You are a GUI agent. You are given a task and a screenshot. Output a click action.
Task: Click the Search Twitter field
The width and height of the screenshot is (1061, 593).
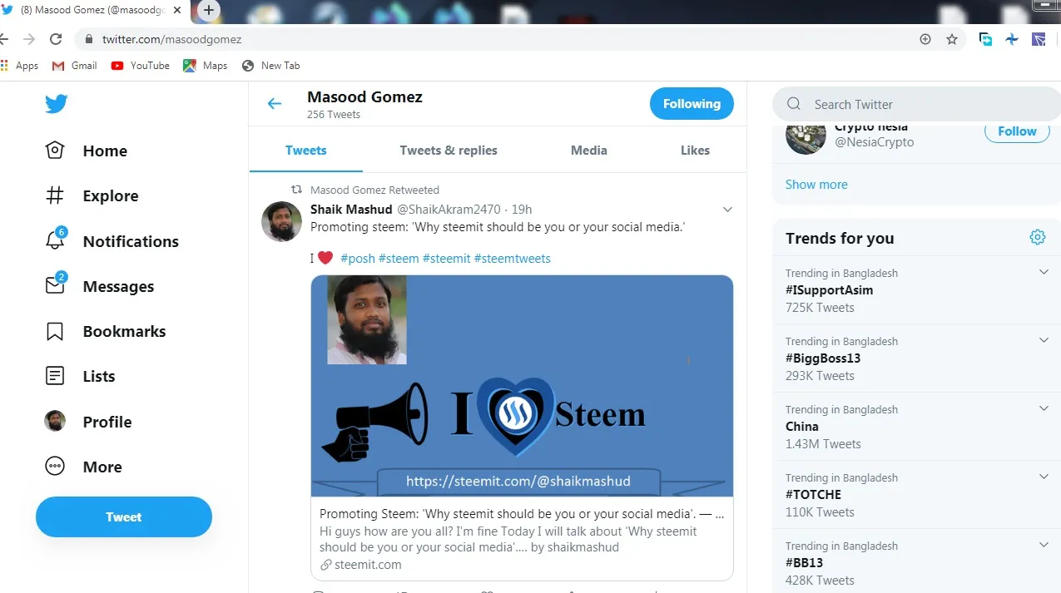[x=916, y=104]
